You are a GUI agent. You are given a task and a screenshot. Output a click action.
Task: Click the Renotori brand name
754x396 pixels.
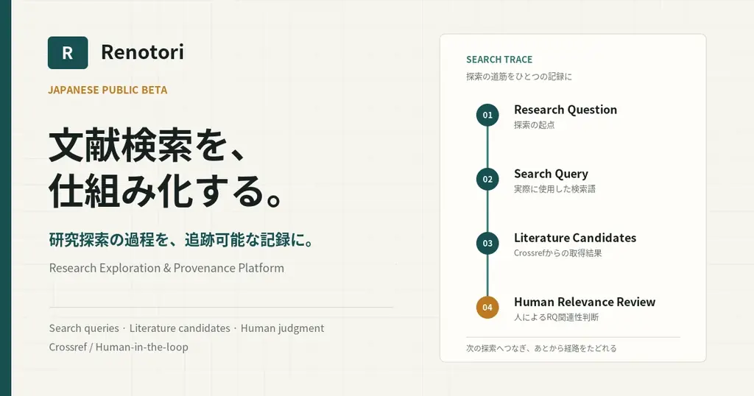coord(142,52)
